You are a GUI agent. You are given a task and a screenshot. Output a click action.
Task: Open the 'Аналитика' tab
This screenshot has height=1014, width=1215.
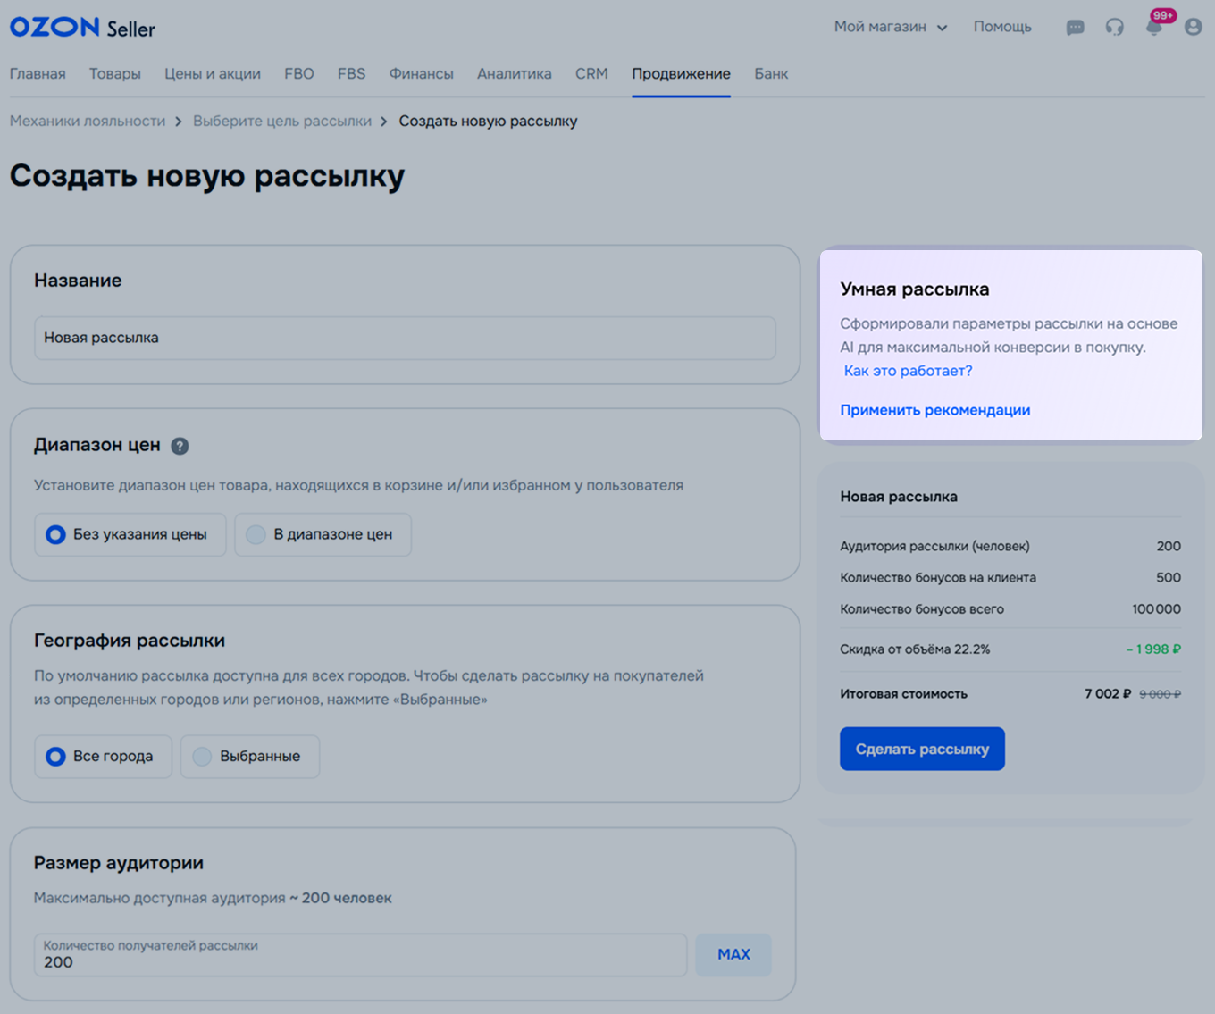(515, 73)
